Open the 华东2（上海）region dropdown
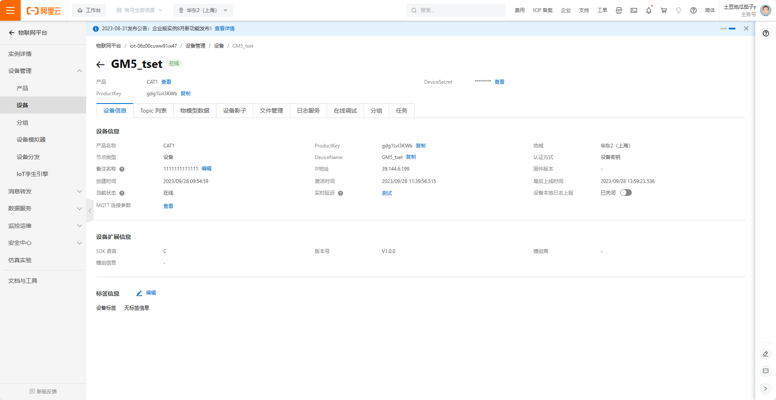 (203, 10)
